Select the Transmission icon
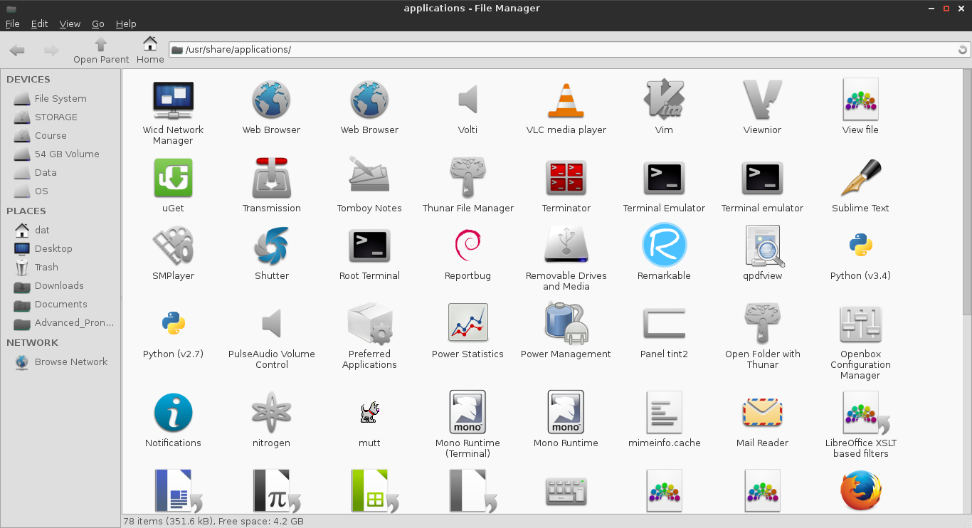Viewport: 972px width, 528px height. point(271,178)
